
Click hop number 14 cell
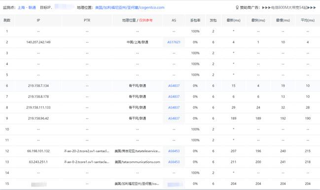7,173
